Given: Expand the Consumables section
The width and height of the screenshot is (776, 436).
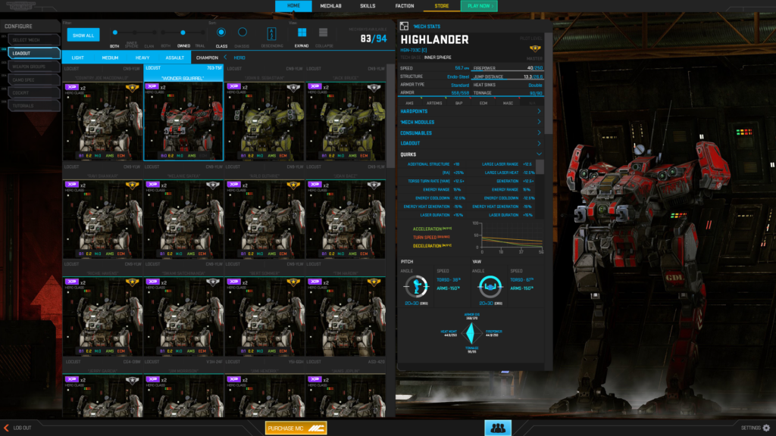Looking at the screenshot, I should click(x=471, y=133).
